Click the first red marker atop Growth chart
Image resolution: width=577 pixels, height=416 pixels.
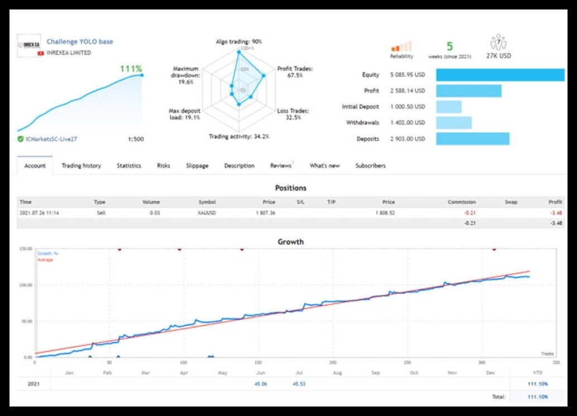[x=119, y=250]
